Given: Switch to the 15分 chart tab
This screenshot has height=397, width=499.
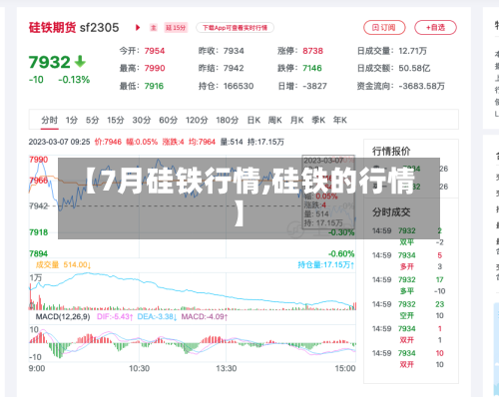Looking at the screenshot, I should (x=116, y=120).
